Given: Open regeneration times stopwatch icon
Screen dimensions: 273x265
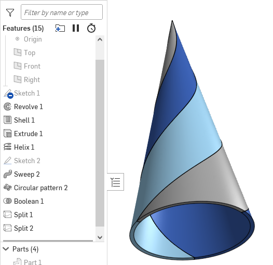Looking at the screenshot, I should 91,28.
